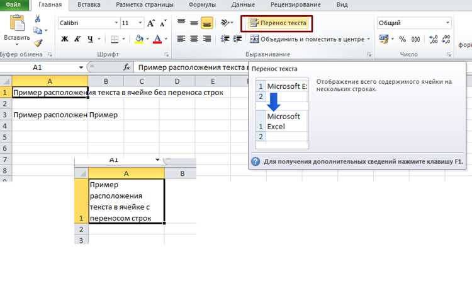
Task: Align text to top of cell
Action: [x=181, y=22]
